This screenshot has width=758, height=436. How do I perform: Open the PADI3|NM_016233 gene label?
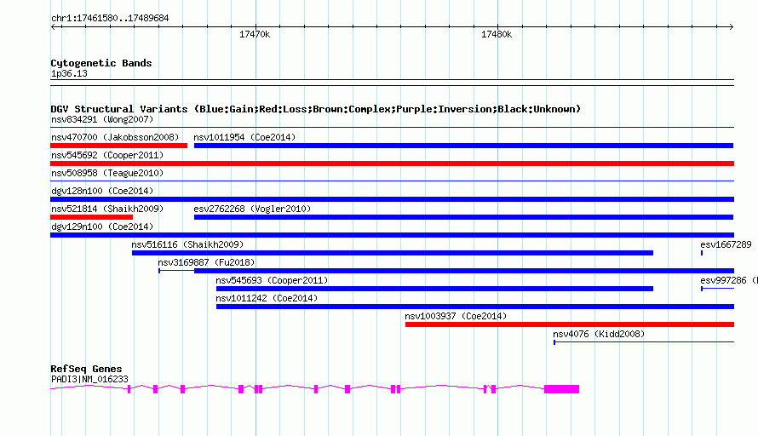click(x=90, y=380)
